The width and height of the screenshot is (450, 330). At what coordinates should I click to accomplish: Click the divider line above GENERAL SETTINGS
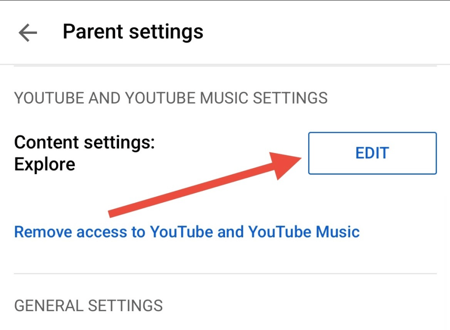(225, 274)
